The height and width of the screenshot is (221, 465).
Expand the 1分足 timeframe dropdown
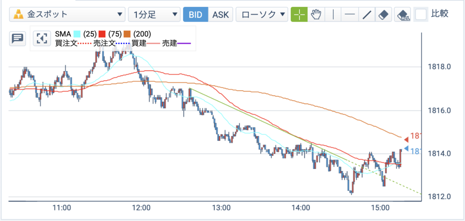[154, 14]
